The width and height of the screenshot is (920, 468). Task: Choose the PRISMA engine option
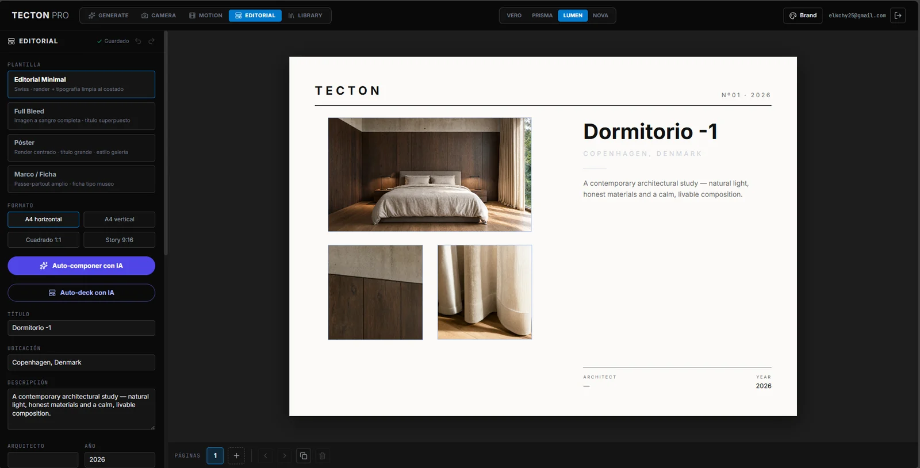pyautogui.click(x=542, y=16)
